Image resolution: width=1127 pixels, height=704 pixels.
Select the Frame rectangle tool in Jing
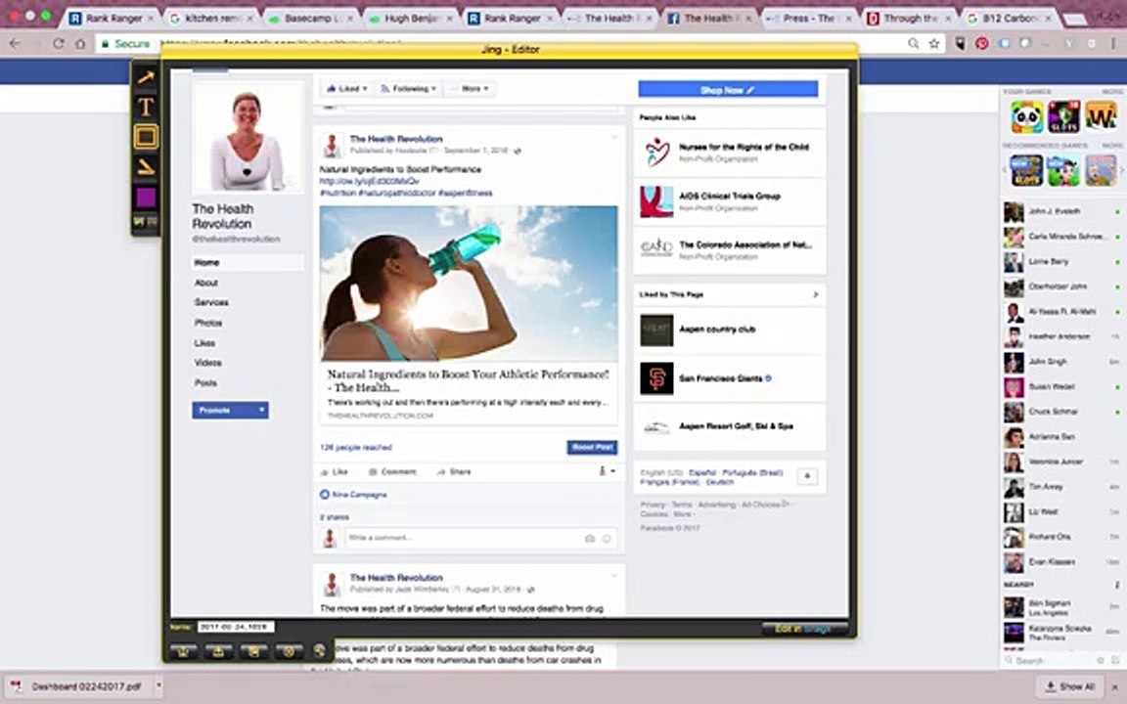[x=146, y=137]
